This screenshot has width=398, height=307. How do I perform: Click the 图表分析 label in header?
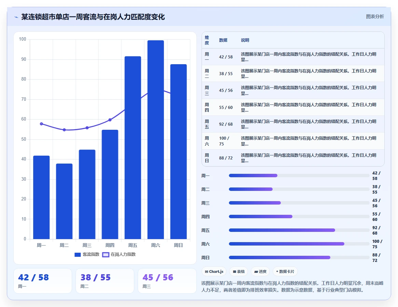375,16
